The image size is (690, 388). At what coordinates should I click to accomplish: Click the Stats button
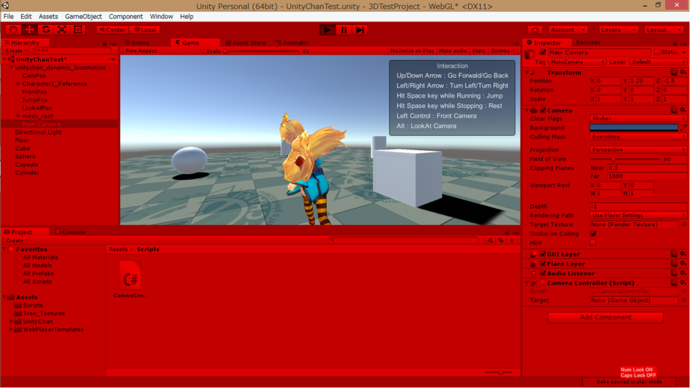[479, 51]
